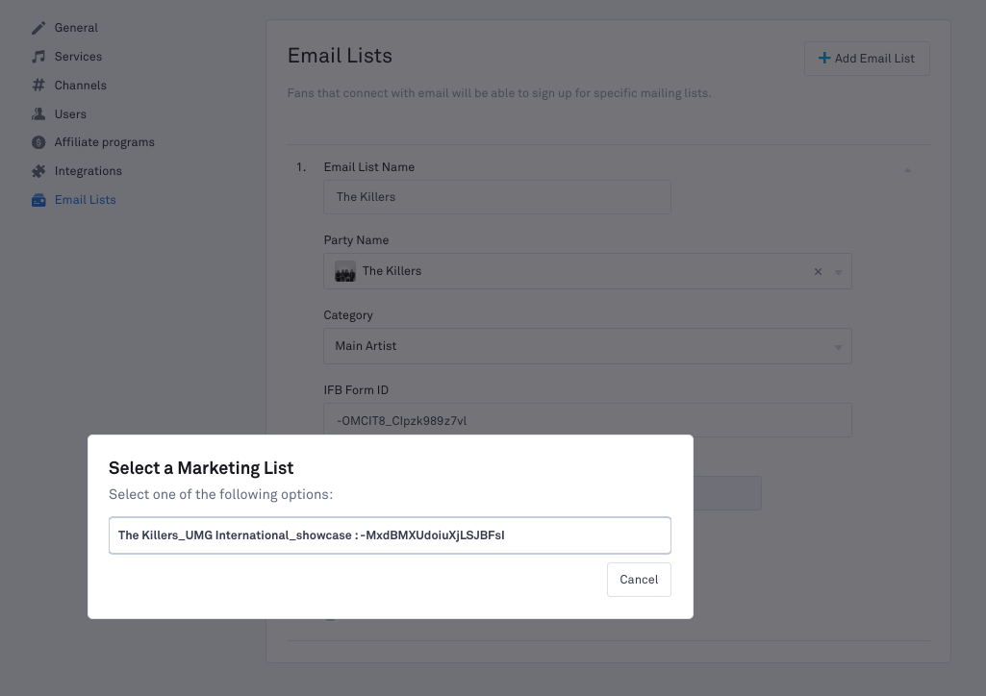Clear The Killers party selection
The image size is (986, 696).
click(x=818, y=271)
